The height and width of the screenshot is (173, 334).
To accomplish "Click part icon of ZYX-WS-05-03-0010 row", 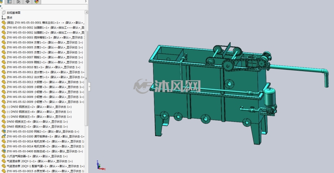I will pos(4,67).
